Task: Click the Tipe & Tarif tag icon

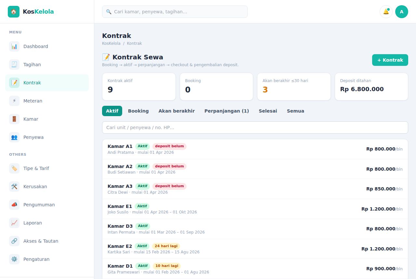Action: (x=14, y=168)
